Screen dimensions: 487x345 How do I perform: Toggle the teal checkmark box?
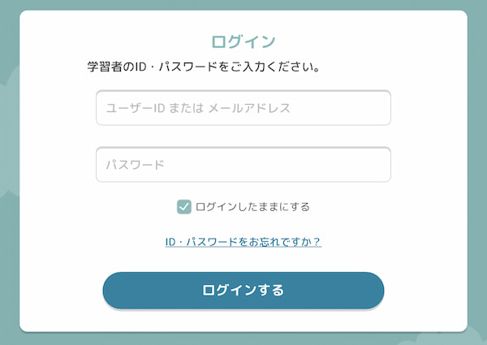tap(184, 206)
